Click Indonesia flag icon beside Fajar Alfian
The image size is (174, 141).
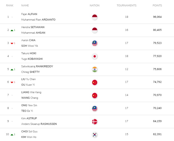[x=95, y=17]
